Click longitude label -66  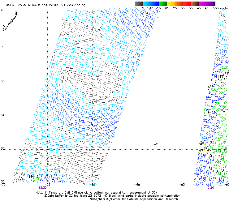(137, 185)
